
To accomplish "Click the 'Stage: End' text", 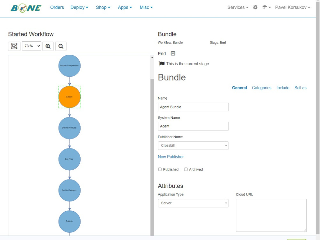I will 218,43.
